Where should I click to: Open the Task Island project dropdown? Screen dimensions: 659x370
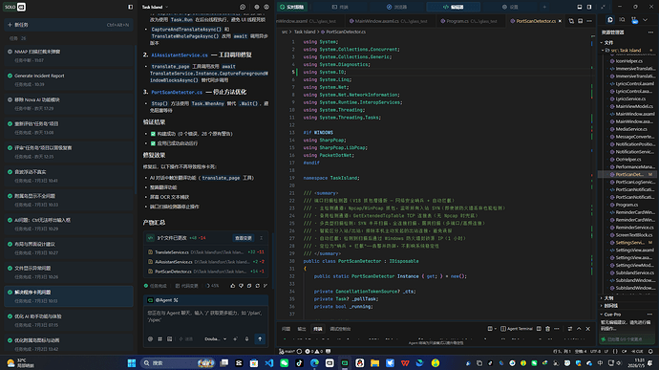point(155,7)
